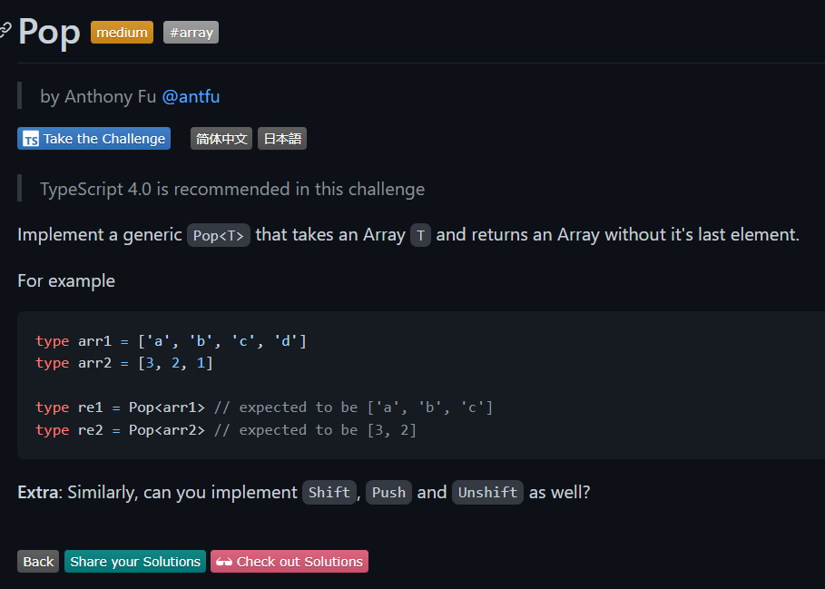
Task: Click the T inline code snippet
Action: [420, 235]
